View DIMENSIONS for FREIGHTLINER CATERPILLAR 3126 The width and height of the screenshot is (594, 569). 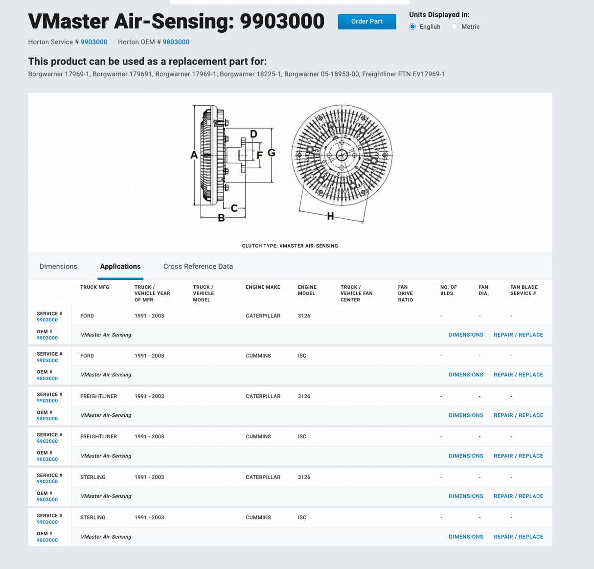coord(466,415)
